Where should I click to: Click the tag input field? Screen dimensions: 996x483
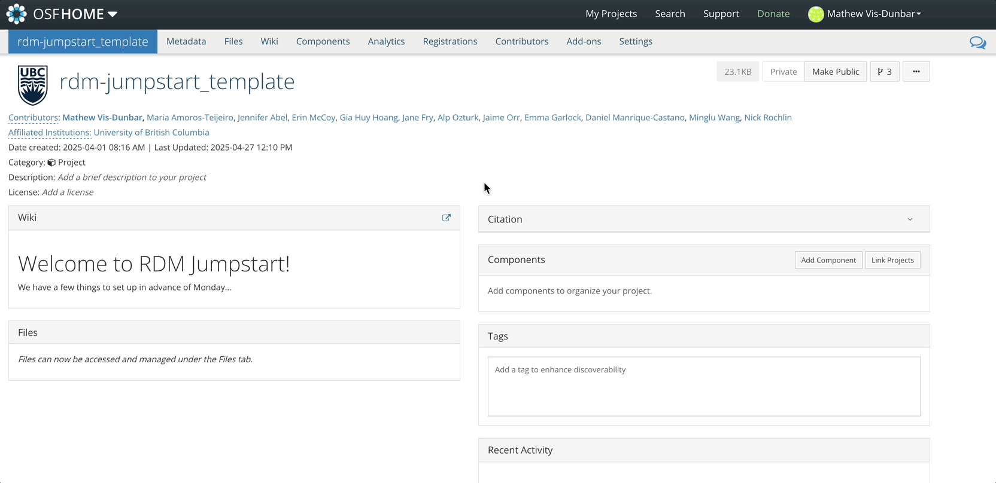tap(703, 386)
